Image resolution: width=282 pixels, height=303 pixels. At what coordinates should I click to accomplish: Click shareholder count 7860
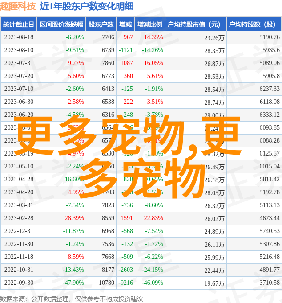point(108,63)
